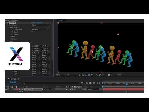Click the label column header icon
This screenshot has width=149, height=112.
[x=16, y=87]
